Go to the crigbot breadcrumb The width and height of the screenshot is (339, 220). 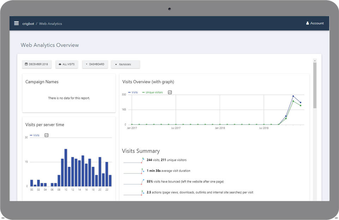click(28, 24)
